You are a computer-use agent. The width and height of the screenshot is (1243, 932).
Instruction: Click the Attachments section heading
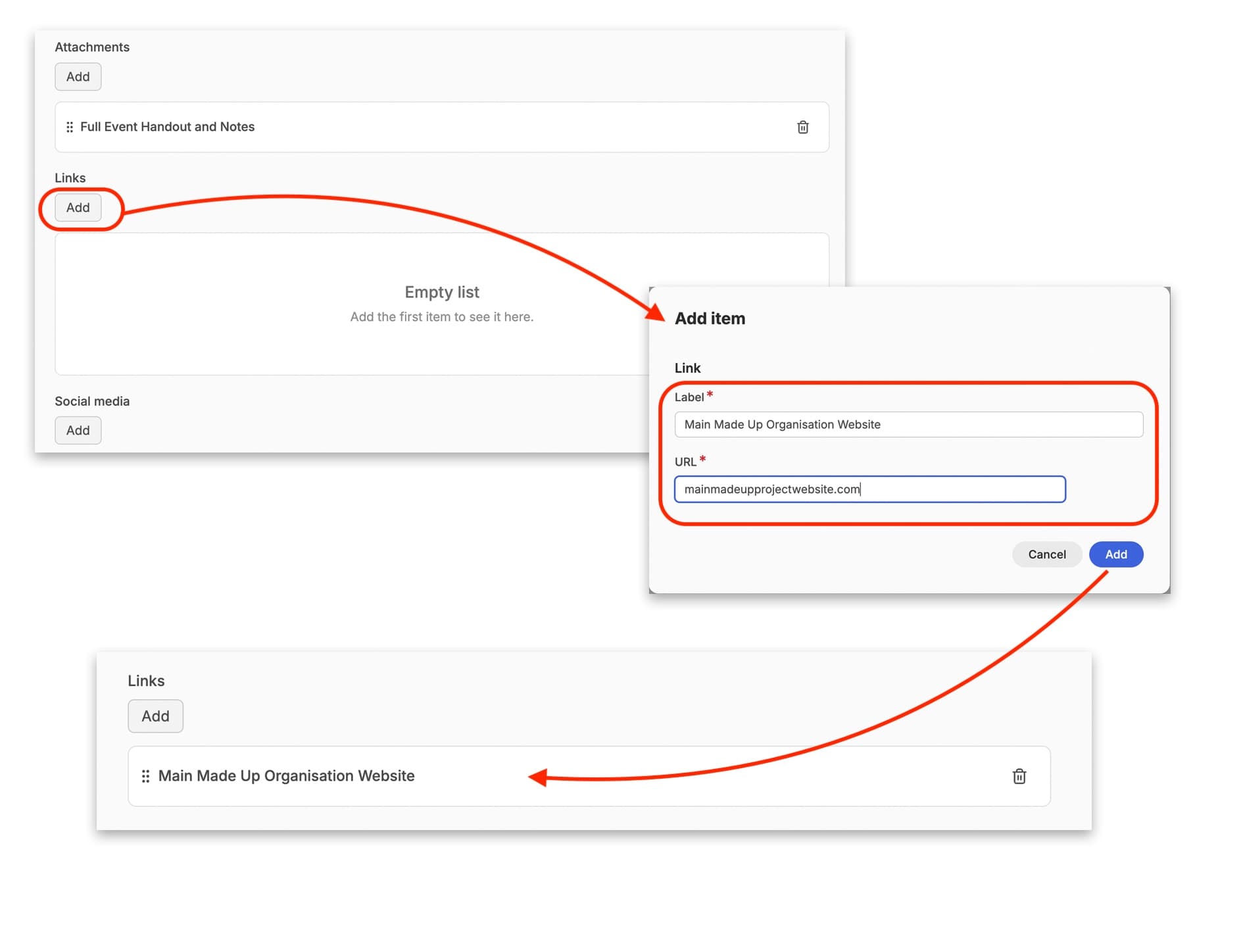click(x=92, y=47)
